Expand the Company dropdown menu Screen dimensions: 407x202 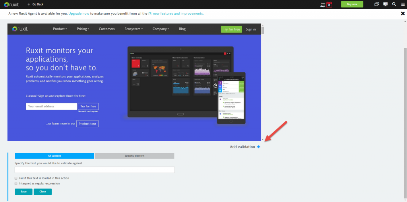coord(161,29)
